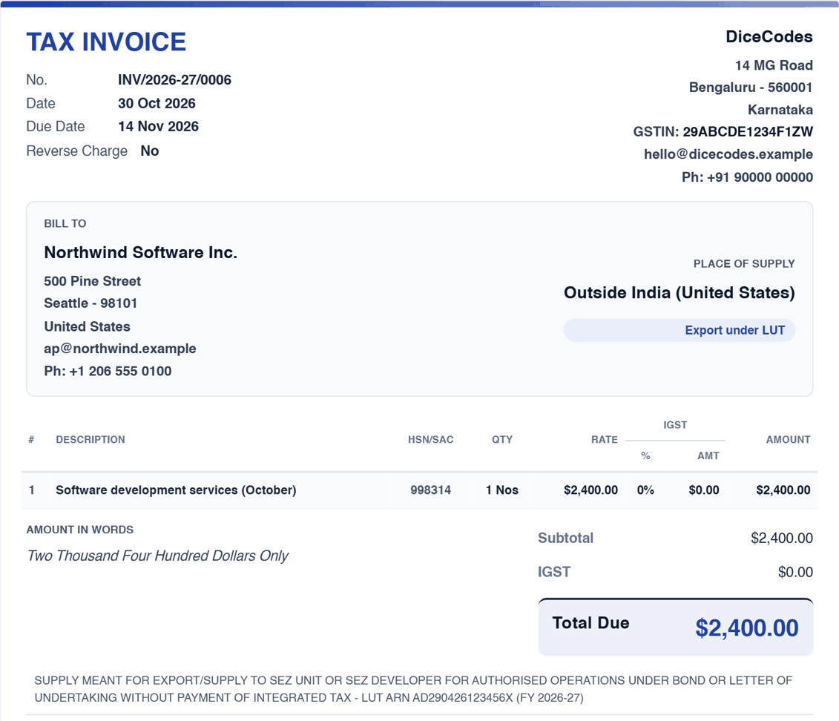Click the 0% IGST rate cell

click(645, 490)
